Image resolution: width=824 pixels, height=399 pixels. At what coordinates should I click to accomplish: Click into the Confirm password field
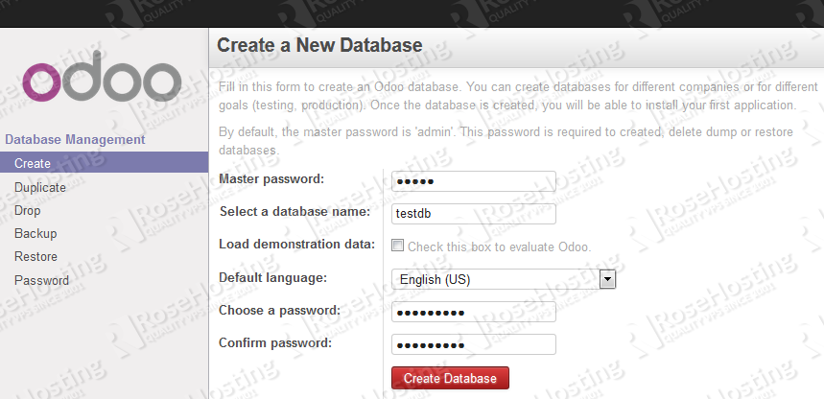pos(474,345)
